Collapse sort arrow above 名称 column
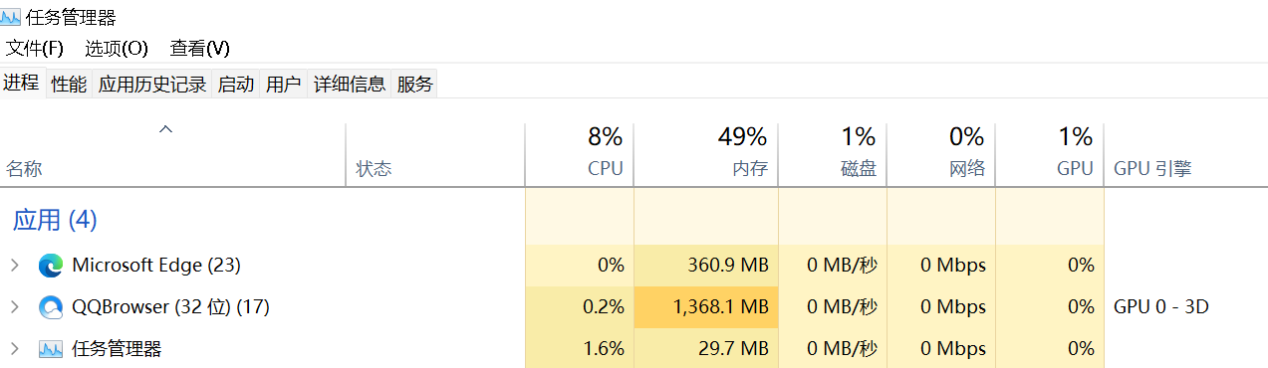 click(166, 129)
